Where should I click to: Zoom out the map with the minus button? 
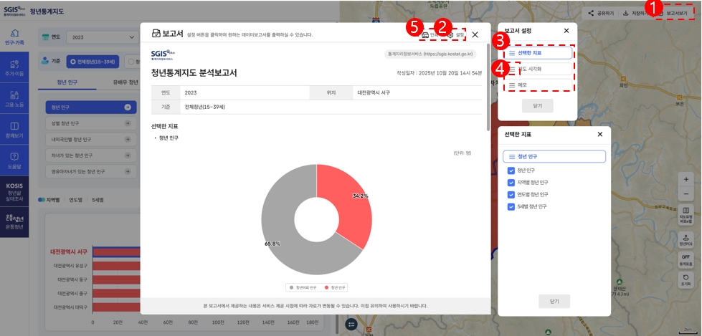(x=686, y=194)
